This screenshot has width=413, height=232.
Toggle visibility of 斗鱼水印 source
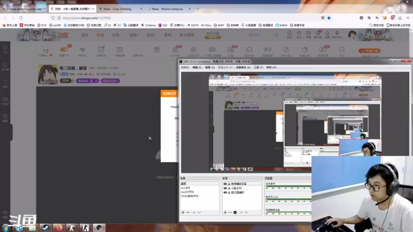point(225,188)
